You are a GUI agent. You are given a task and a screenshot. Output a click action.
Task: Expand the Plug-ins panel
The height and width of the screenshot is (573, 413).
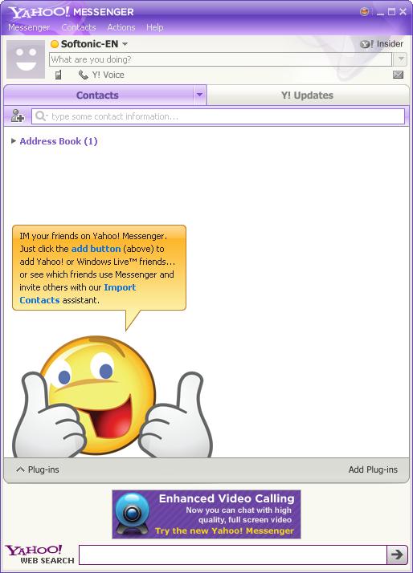(38, 469)
